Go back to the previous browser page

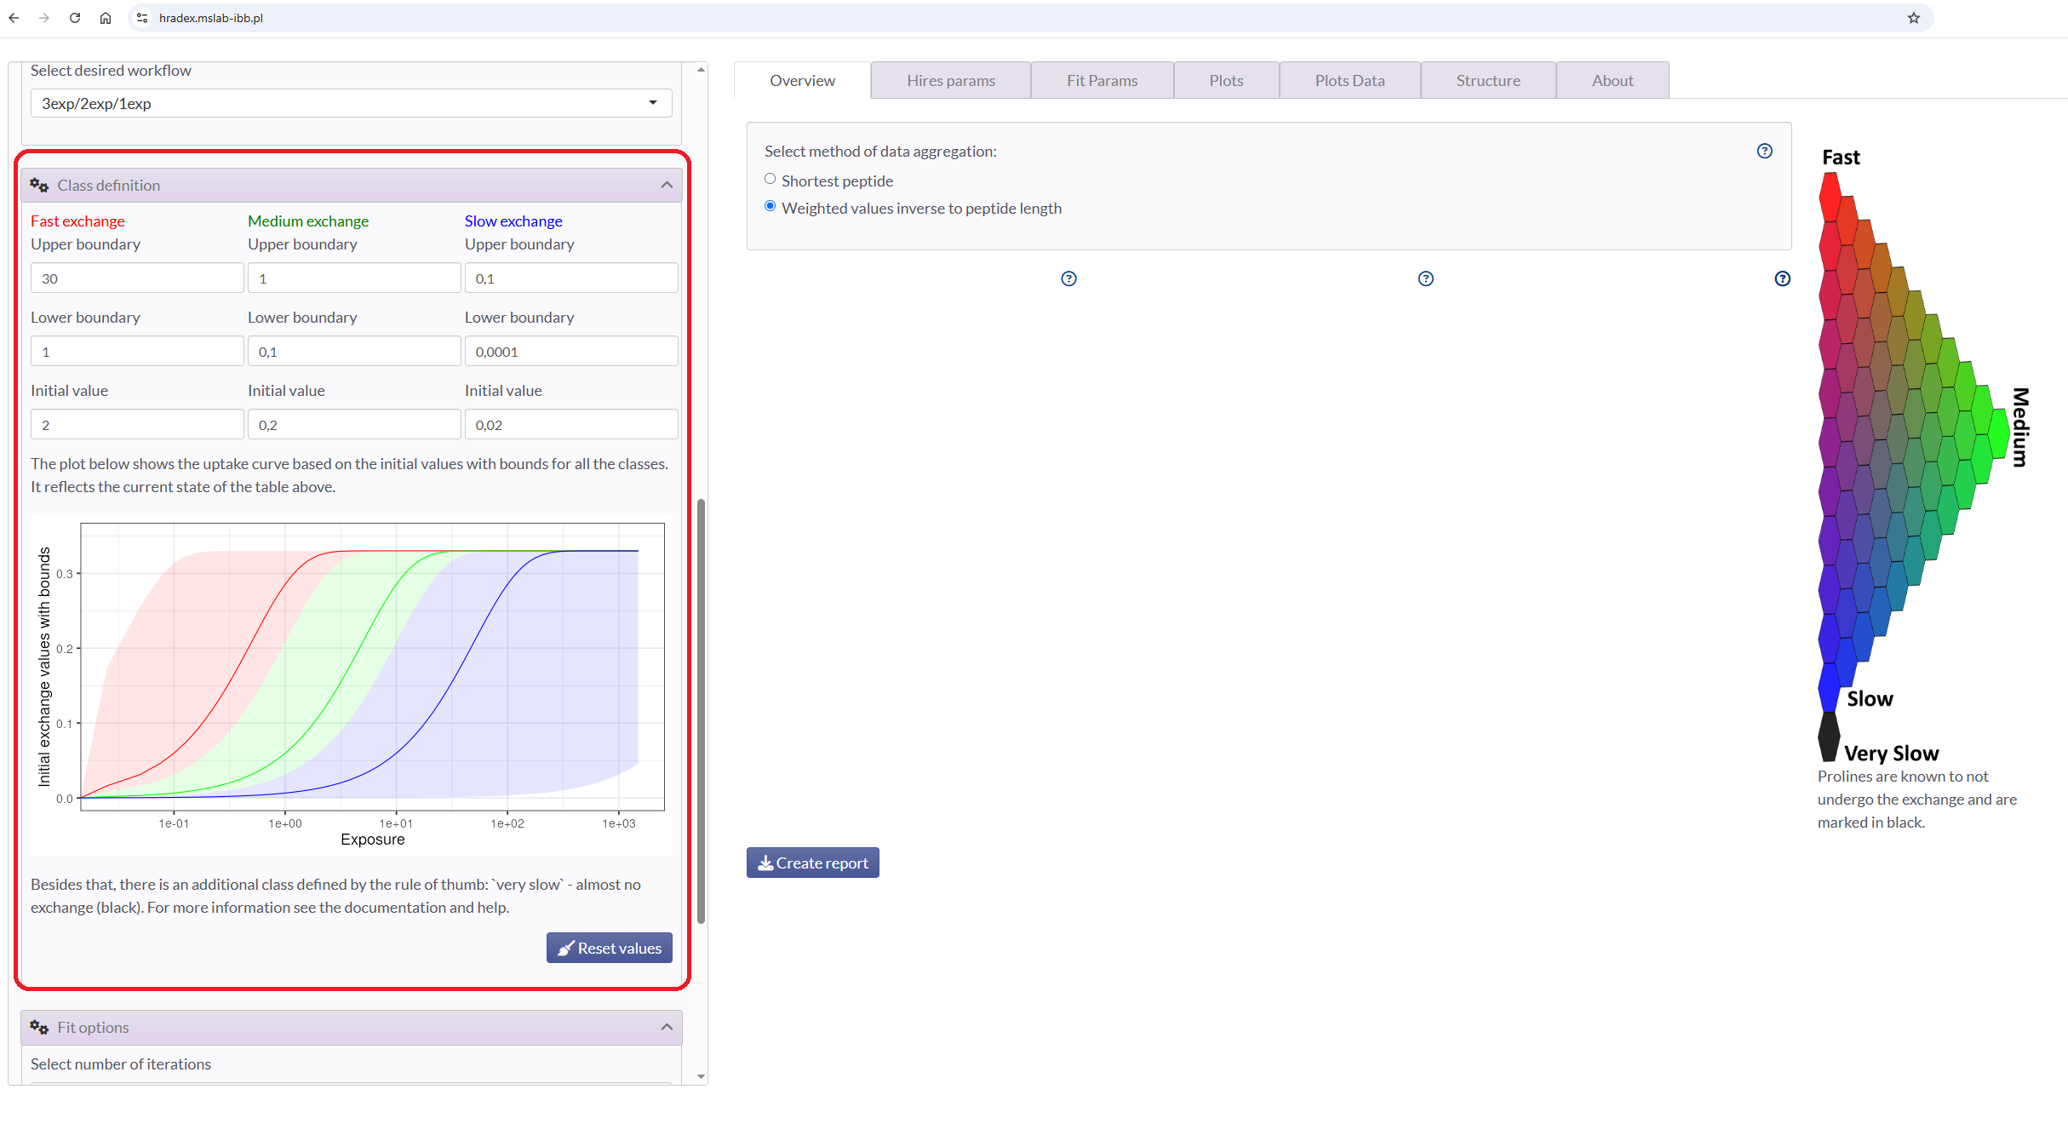(x=14, y=18)
